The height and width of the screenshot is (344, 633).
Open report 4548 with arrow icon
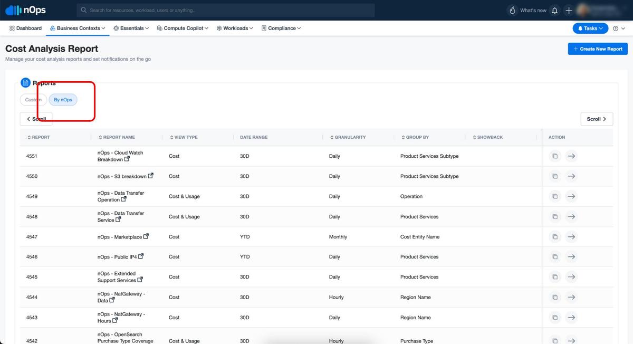571,216
